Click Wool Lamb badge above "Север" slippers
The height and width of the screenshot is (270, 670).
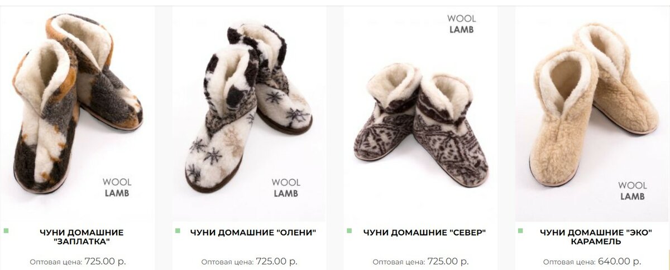[x=461, y=24]
